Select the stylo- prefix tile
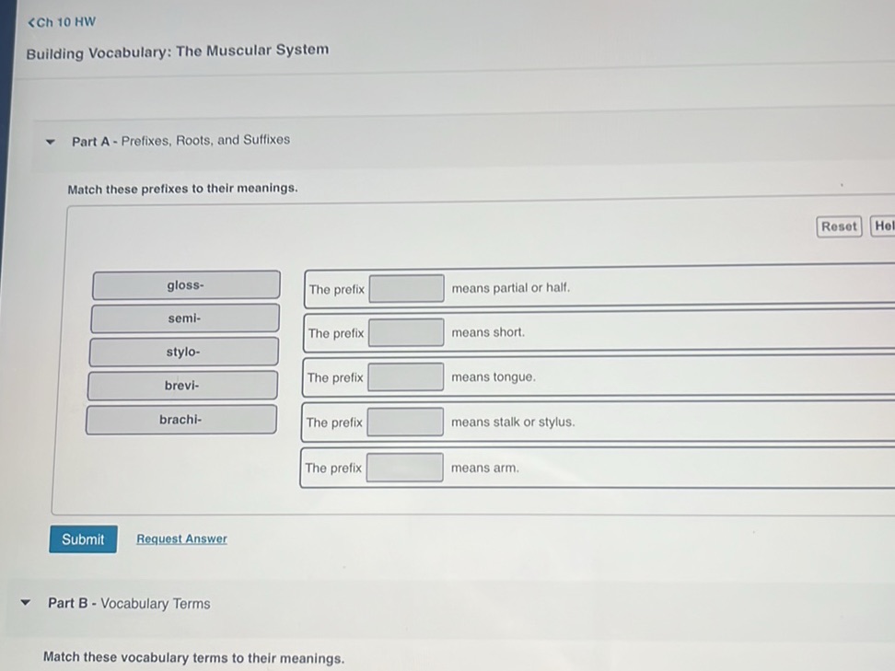Image resolution: width=895 pixels, height=671 pixels. point(183,352)
